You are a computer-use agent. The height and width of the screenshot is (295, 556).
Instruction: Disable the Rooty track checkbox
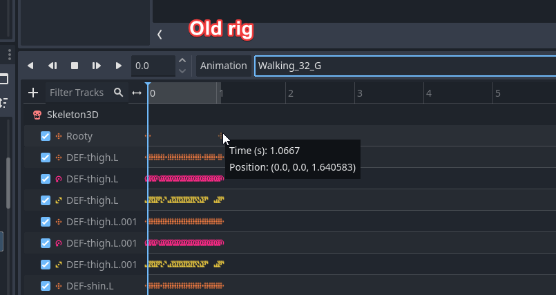(x=46, y=136)
